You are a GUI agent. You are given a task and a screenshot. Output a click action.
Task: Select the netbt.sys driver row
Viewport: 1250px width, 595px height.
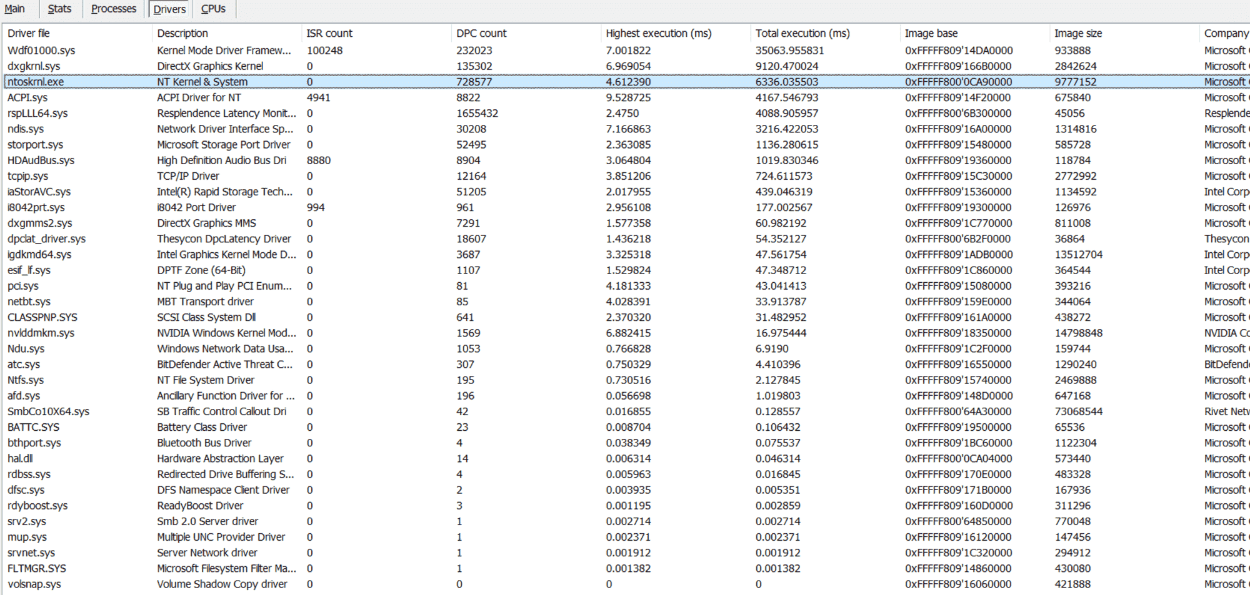[x=626, y=302]
